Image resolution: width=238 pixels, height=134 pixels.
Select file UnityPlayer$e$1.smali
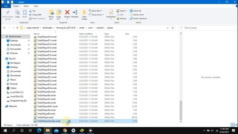[47, 106]
